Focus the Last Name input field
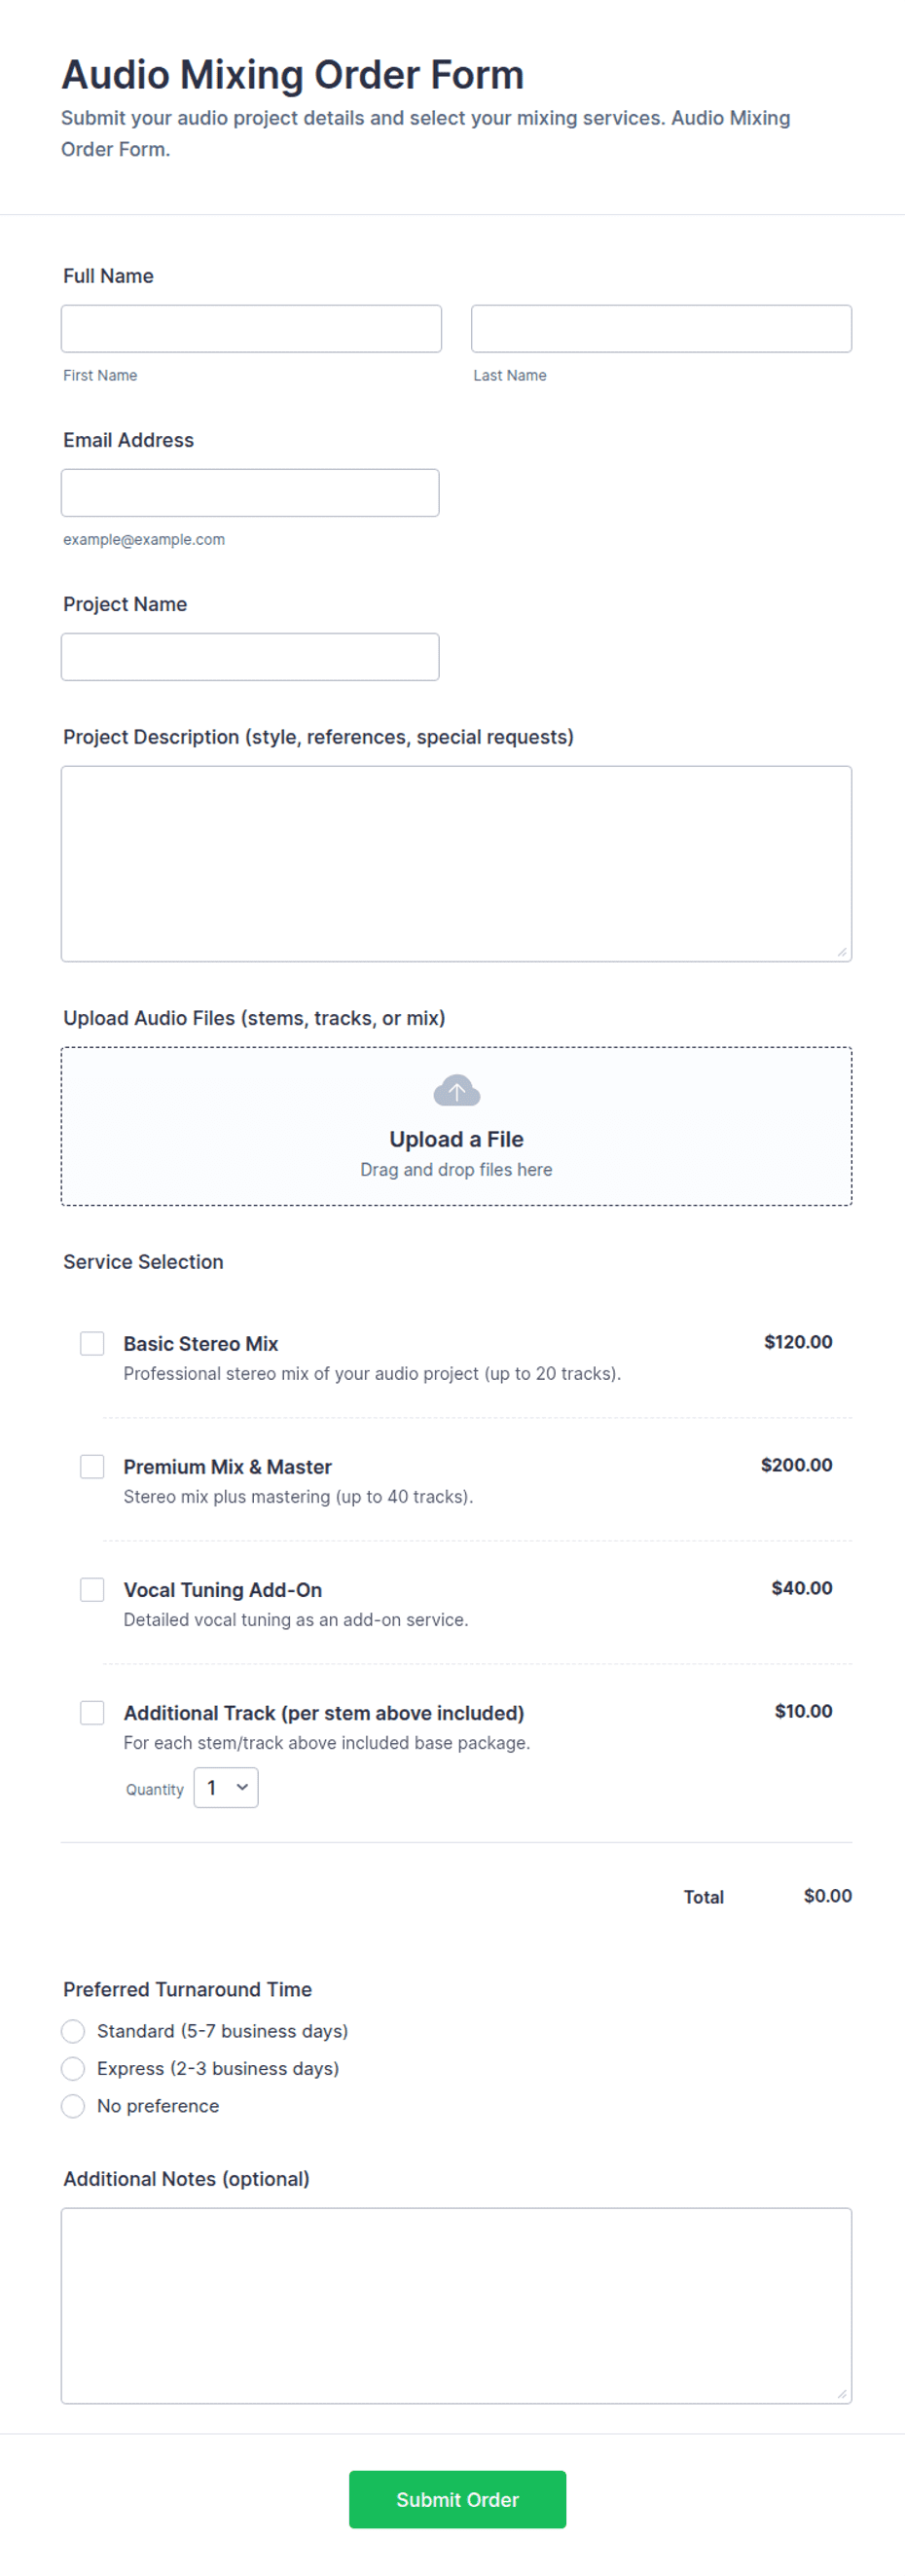905x2576 pixels. (x=661, y=328)
